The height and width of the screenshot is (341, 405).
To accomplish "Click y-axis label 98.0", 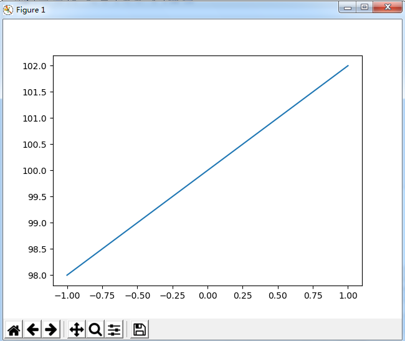I will pos(37,276).
